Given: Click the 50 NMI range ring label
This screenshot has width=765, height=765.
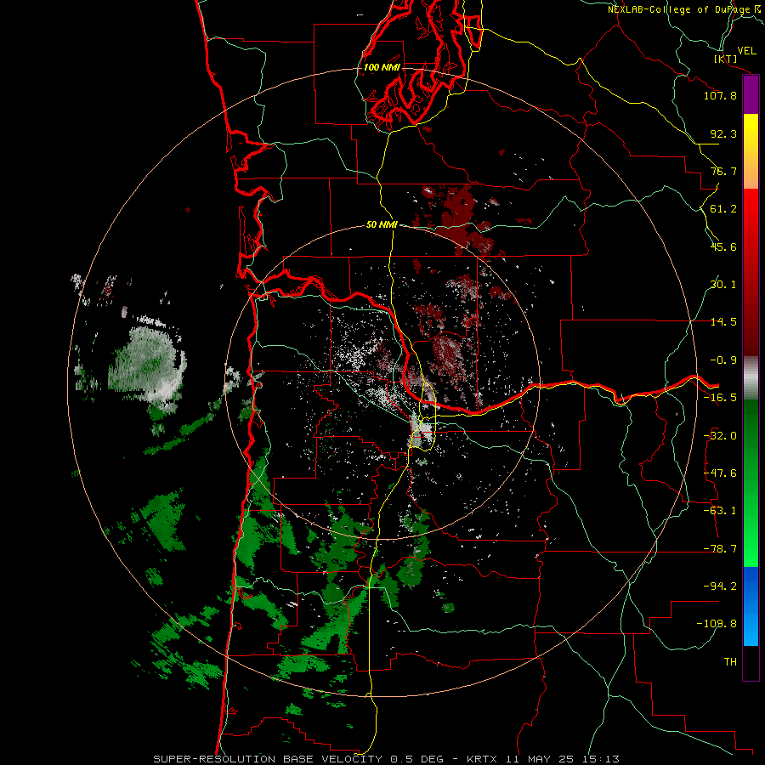Looking at the screenshot, I should tap(382, 225).
